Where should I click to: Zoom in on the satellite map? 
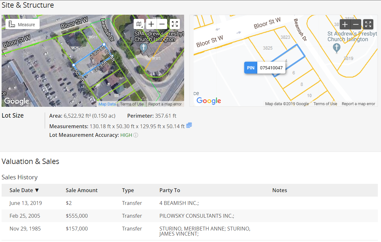[x=151, y=24]
